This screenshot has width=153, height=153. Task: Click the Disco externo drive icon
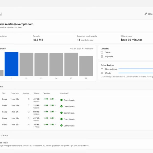tap(102, 69)
